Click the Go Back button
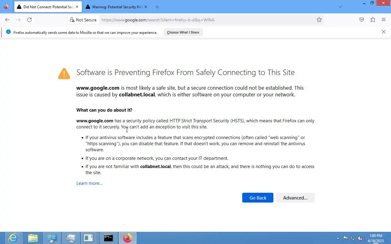The width and height of the screenshot is (391, 244). coord(258,198)
